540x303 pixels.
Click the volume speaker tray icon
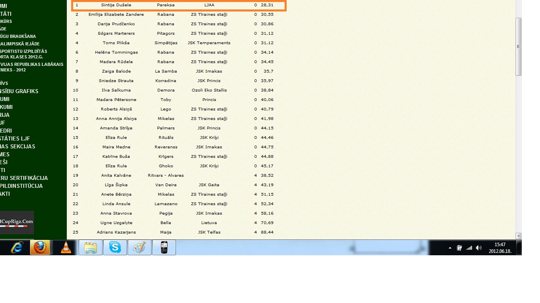point(479,248)
